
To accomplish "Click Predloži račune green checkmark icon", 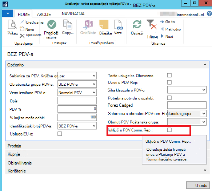I will pos(52,25).
